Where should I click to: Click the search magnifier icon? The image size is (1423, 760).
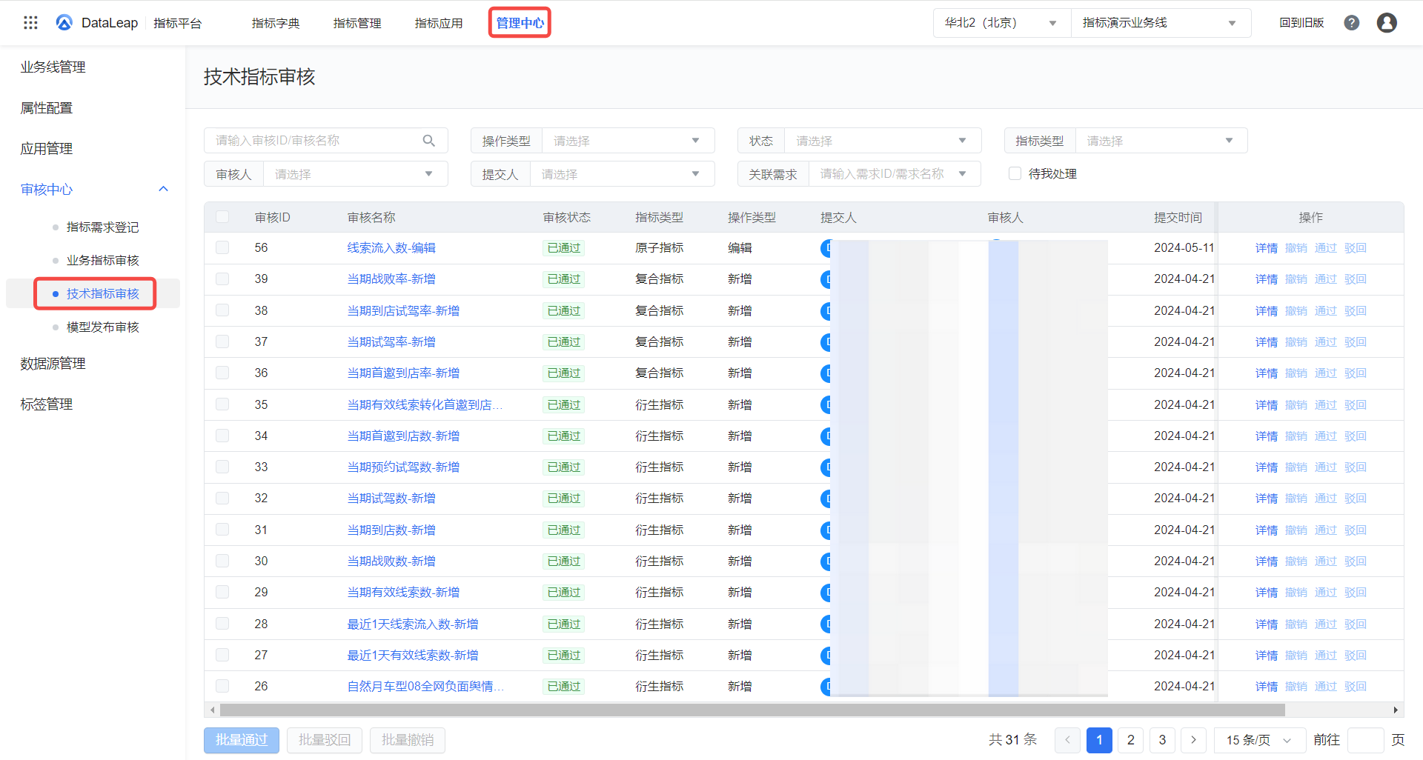pos(429,141)
